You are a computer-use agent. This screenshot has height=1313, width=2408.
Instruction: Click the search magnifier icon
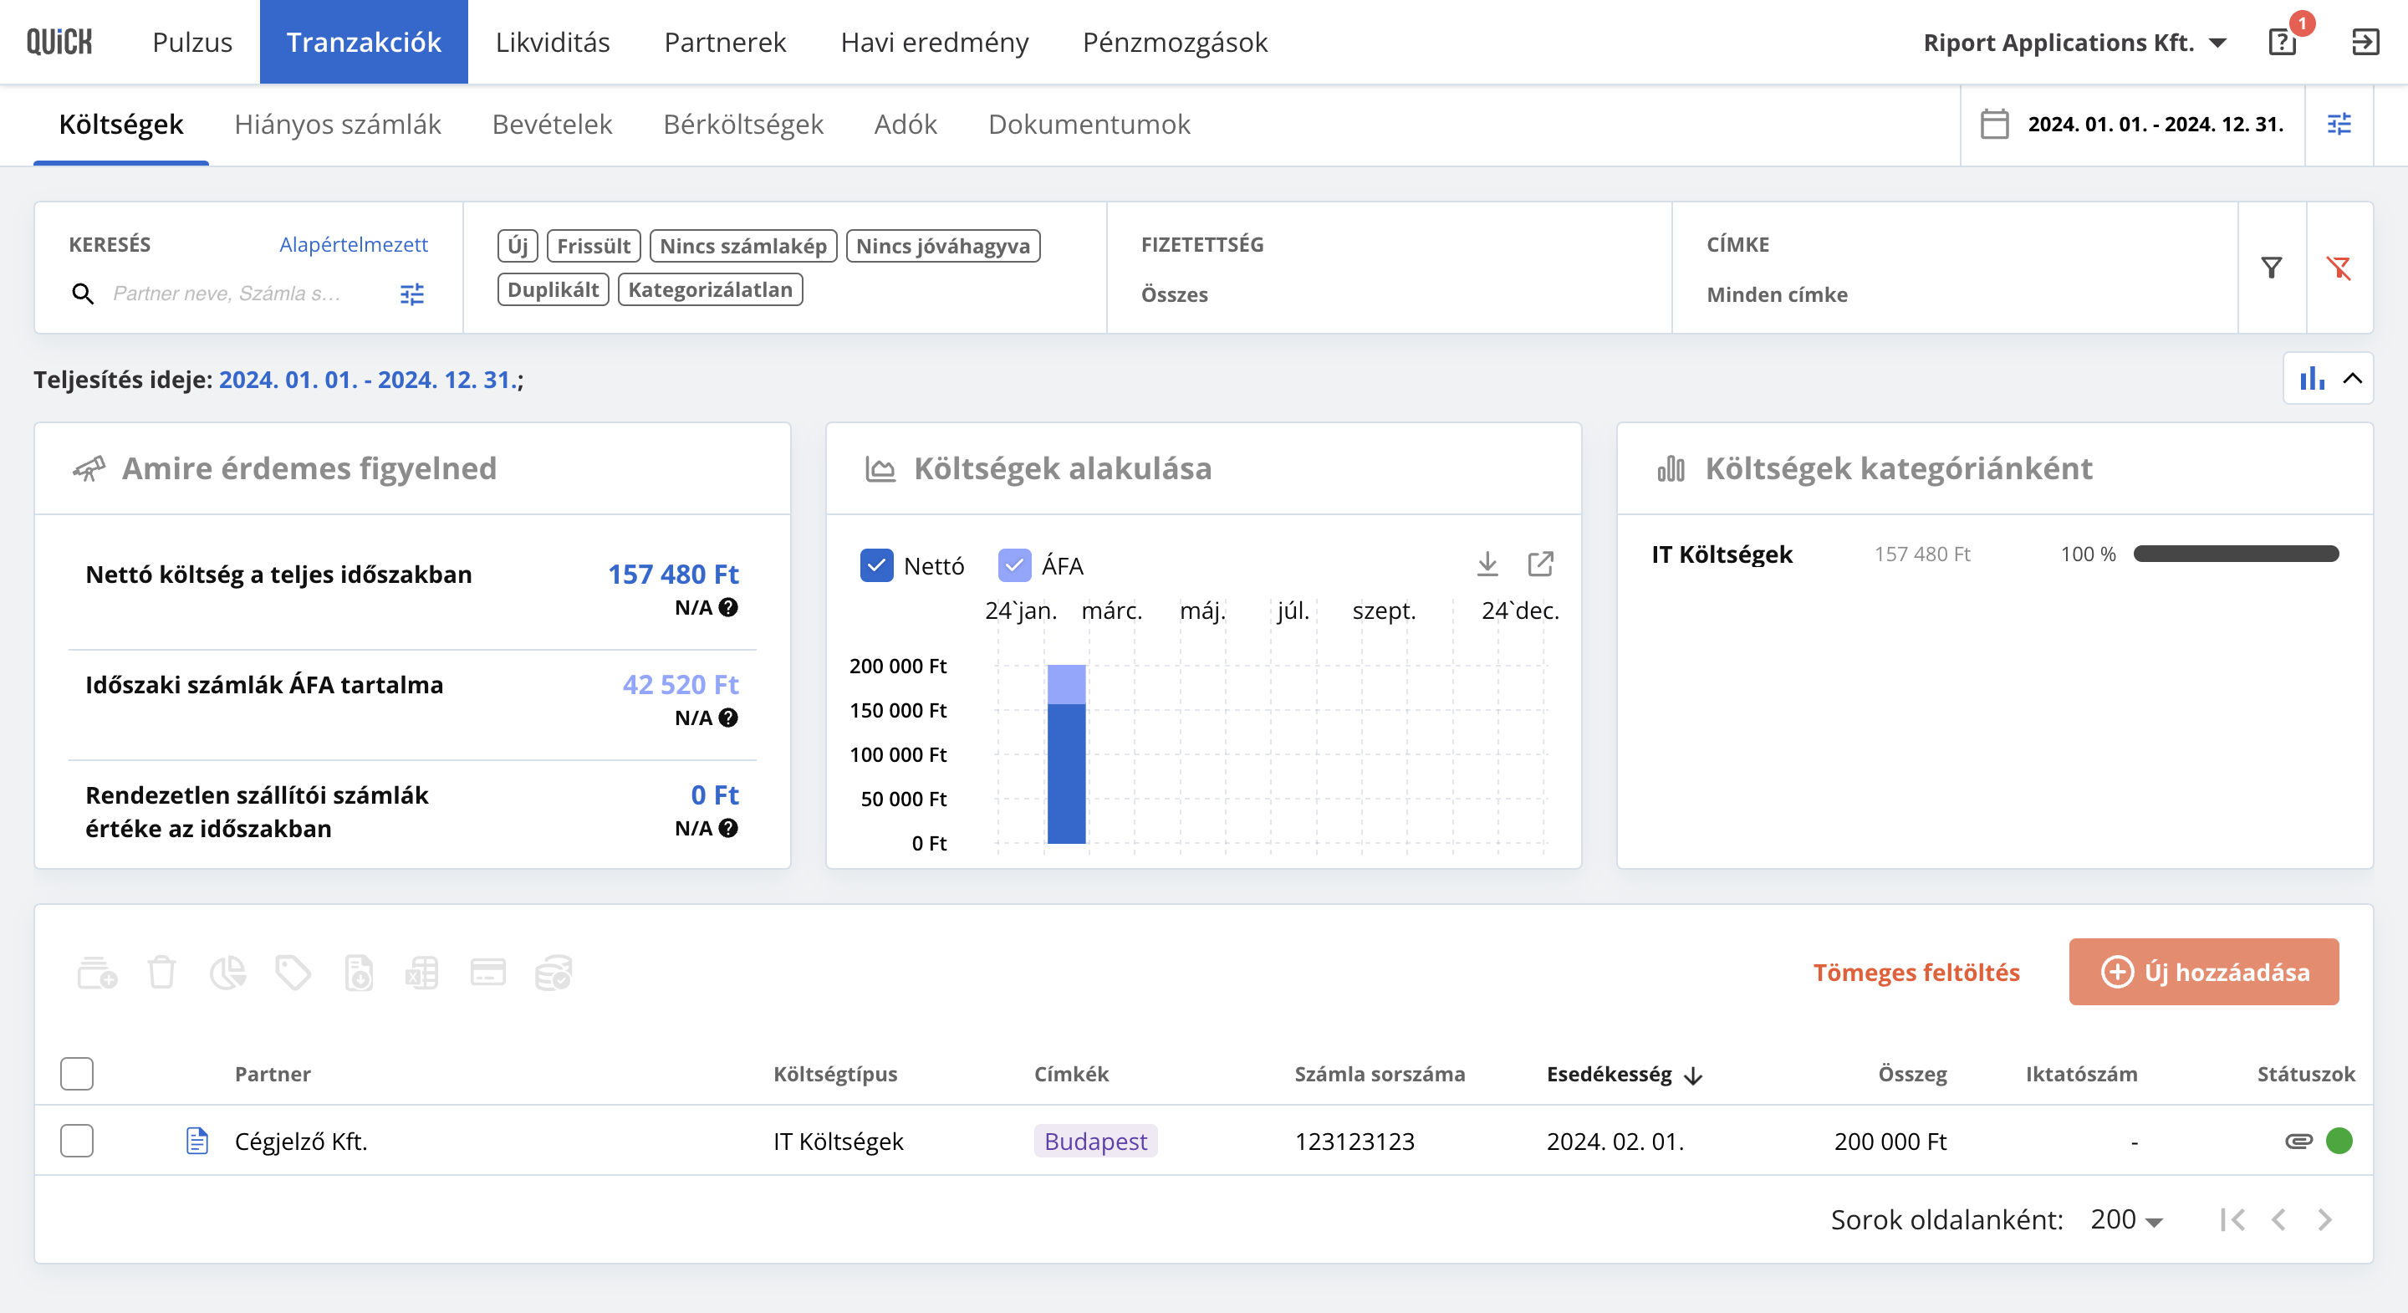click(82, 294)
